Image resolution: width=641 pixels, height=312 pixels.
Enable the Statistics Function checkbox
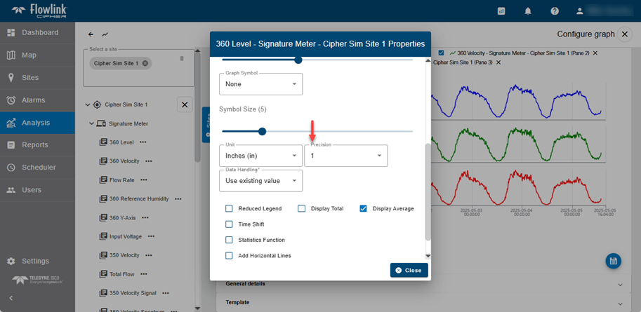click(229, 240)
